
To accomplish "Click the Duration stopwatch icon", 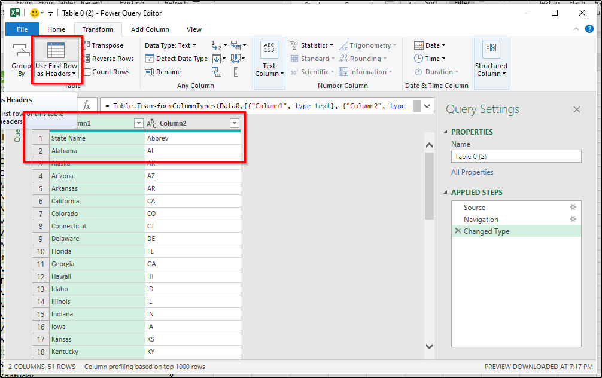I will coord(418,72).
